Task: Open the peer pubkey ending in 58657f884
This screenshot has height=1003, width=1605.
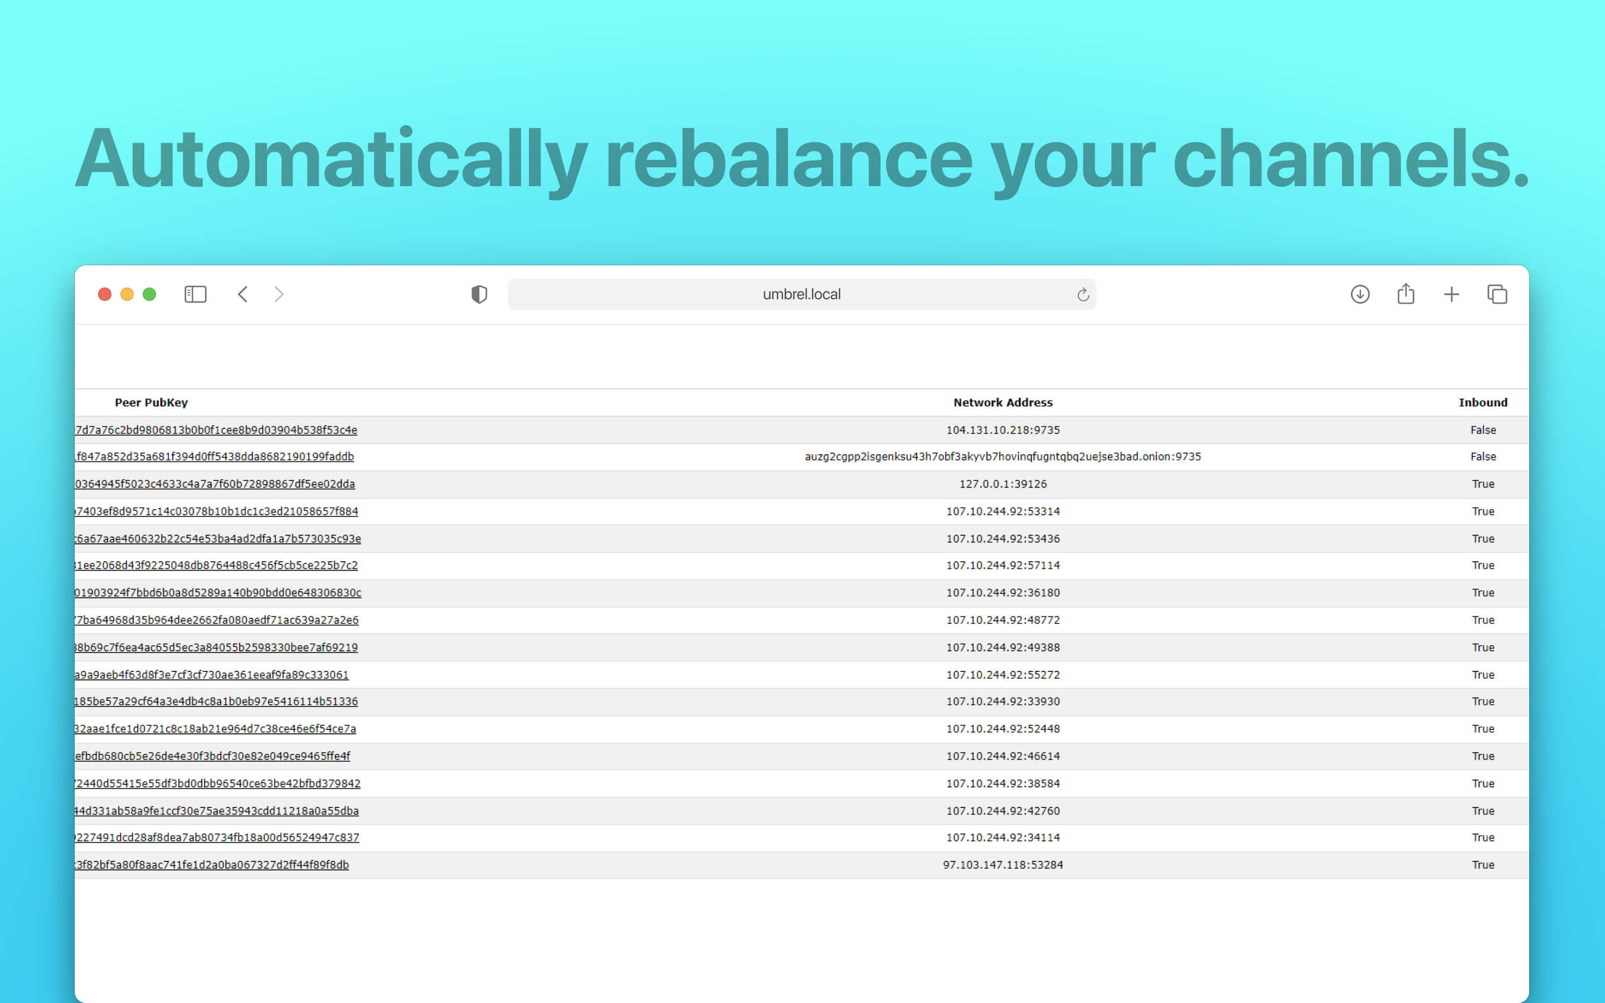Action: click(x=217, y=511)
